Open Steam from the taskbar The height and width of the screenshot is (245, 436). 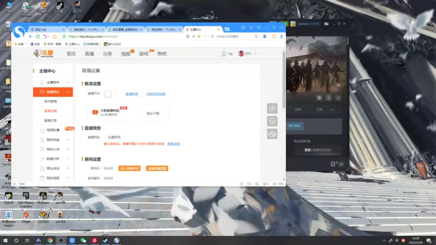[105, 240]
